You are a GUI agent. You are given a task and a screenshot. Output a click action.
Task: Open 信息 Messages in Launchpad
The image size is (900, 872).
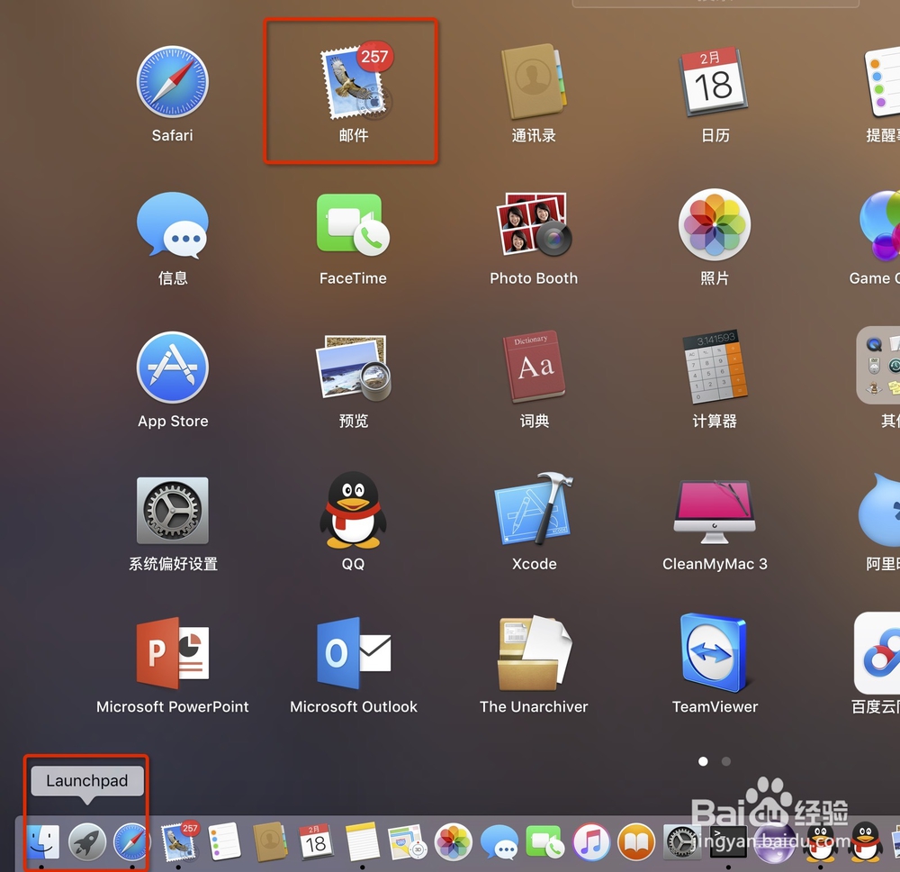[x=172, y=225]
